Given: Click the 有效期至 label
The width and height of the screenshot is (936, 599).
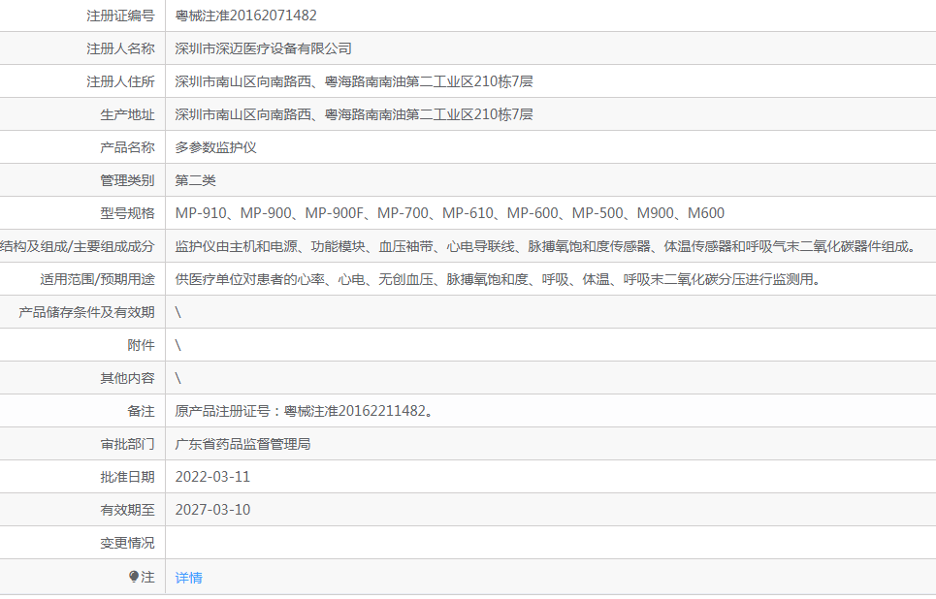Looking at the screenshot, I should coord(127,510).
